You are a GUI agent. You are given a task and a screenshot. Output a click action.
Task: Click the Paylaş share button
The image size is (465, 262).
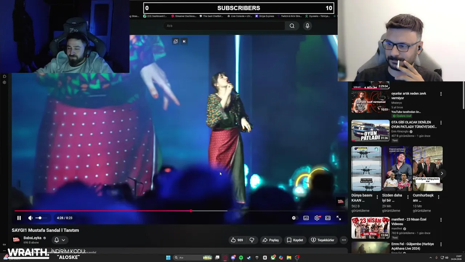pyautogui.click(x=271, y=240)
